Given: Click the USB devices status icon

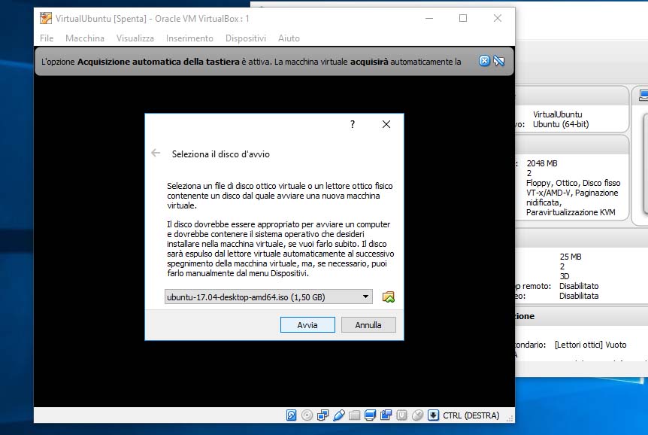Looking at the screenshot, I should pyautogui.click(x=339, y=415).
